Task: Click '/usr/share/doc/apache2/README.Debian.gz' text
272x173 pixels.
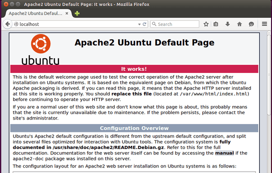Action: click(x=108, y=148)
